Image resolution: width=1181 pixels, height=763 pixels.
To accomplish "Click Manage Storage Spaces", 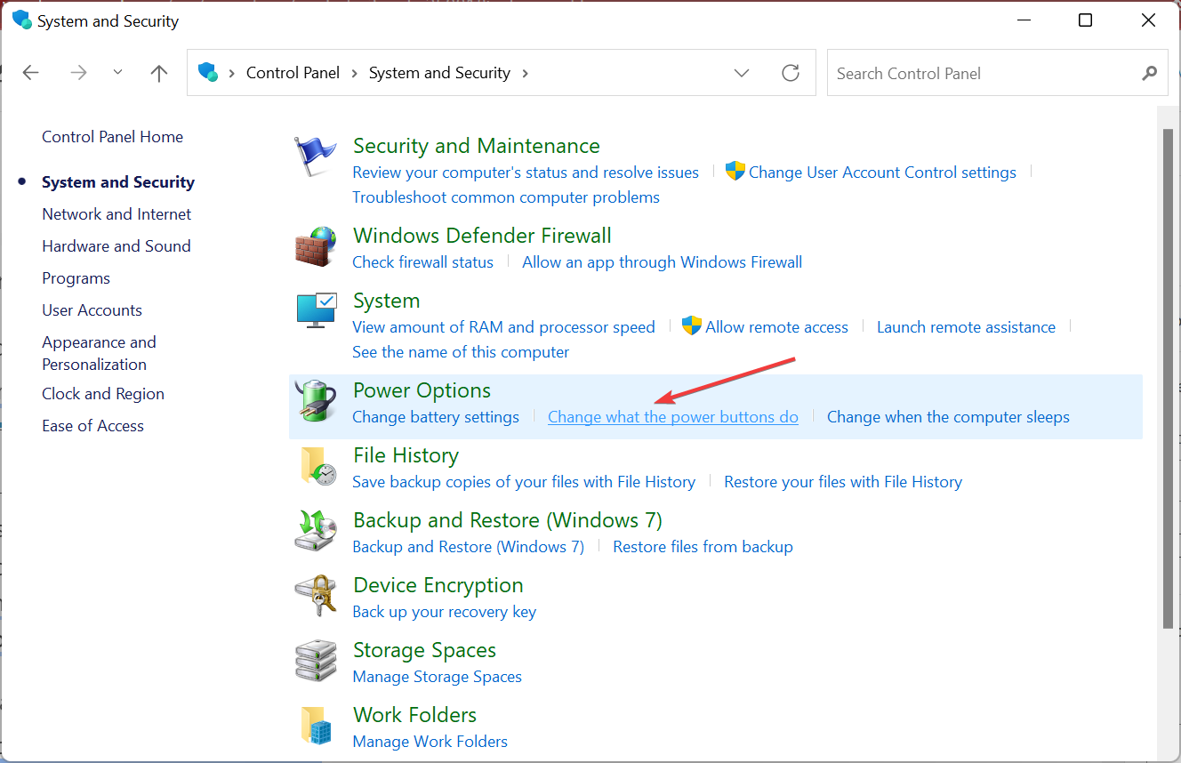I will coord(437,677).
